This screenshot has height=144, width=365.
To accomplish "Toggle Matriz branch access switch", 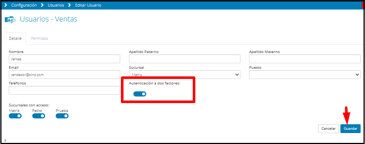I will point(15,115).
